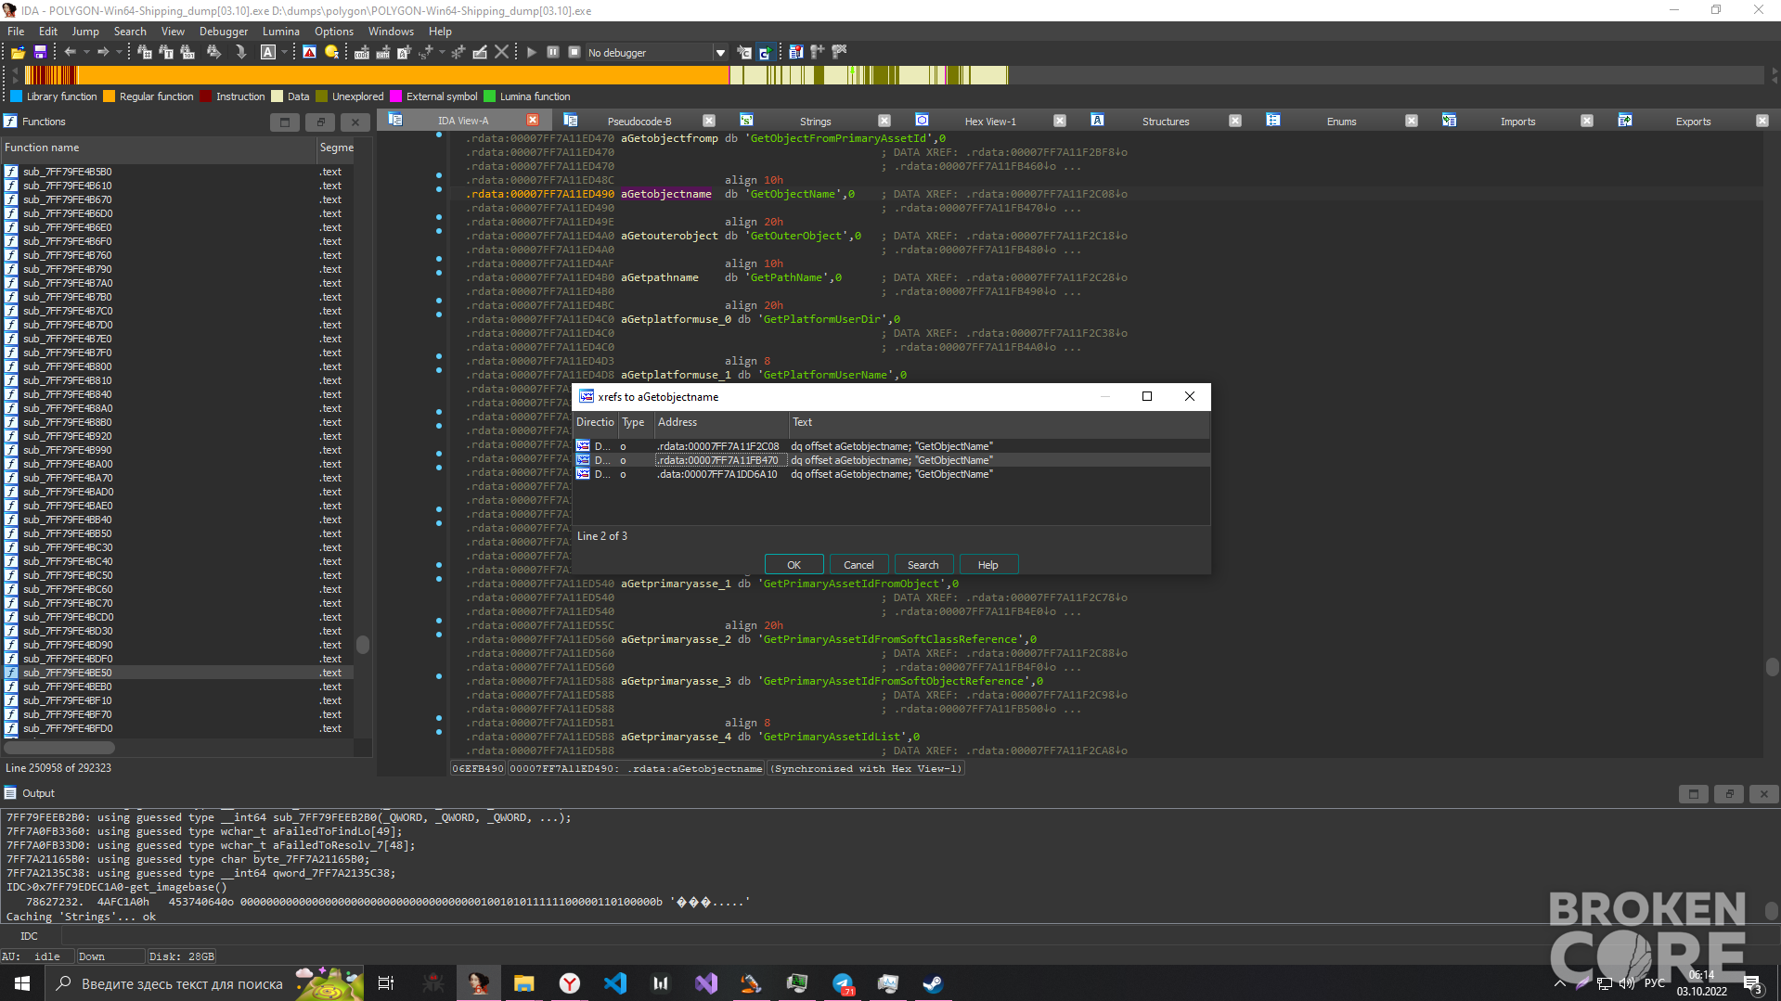Click the convert to data toolbar icon
1781x1001 pixels.
tap(382, 53)
